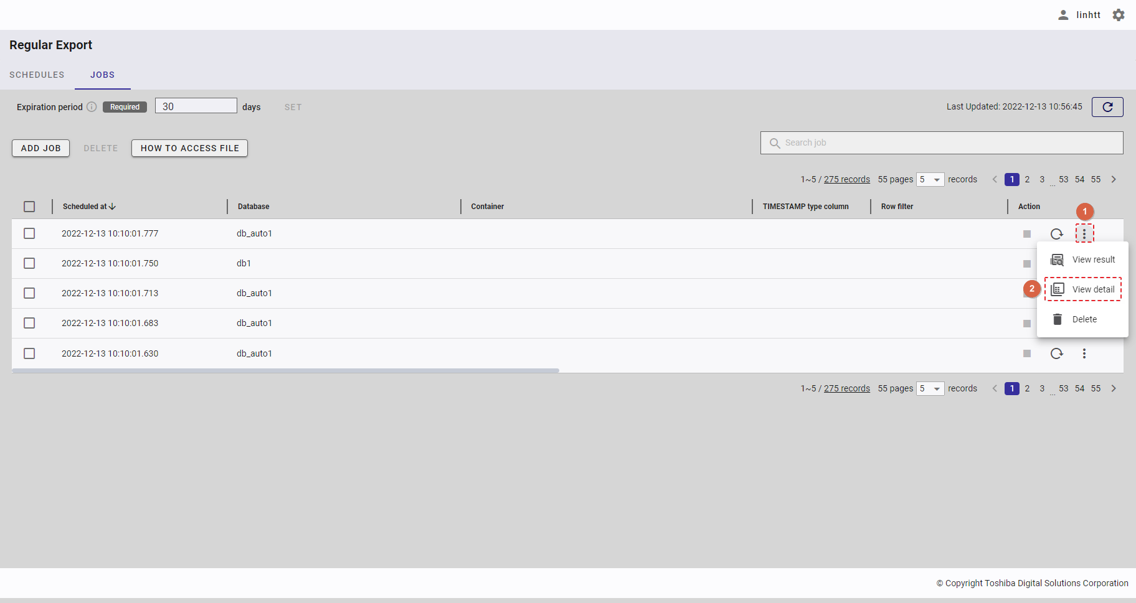
Task: Open the bottom records-per-page dropdown
Action: (930, 389)
